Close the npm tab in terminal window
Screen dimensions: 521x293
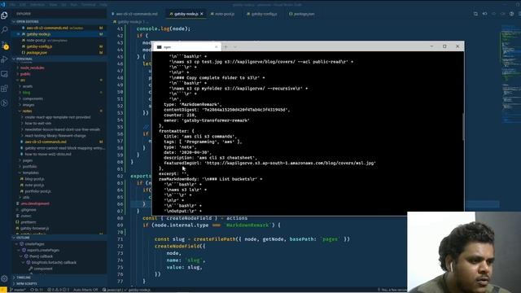point(216,47)
